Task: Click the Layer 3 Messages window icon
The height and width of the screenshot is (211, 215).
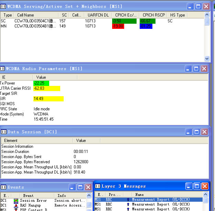Action: click(98, 186)
